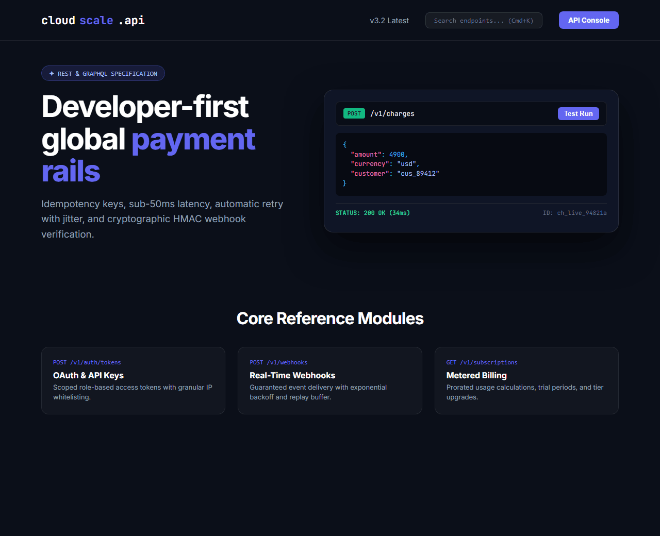660x536 pixels.
Task: Click POST /v1/auth/tokens endpoint label
Action: (87, 362)
